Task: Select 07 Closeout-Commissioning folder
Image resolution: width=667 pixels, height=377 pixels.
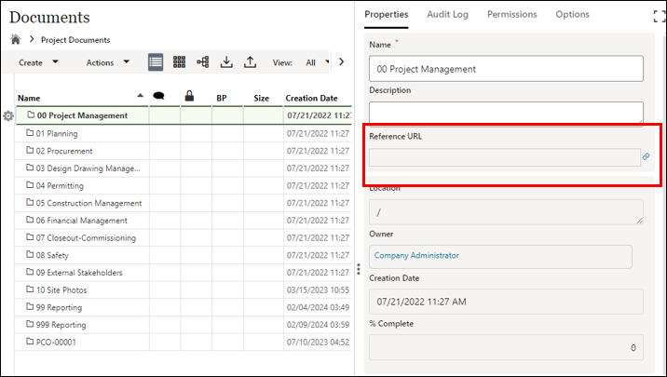Action: (86, 238)
